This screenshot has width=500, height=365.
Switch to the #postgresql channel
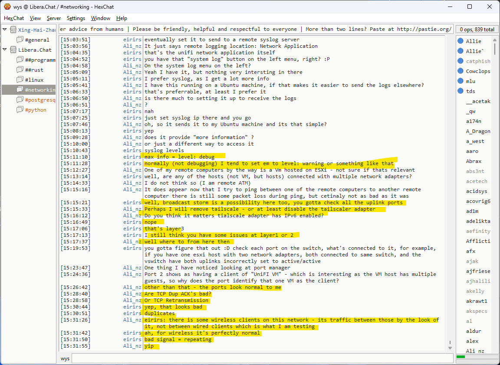click(x=40, y=100)
